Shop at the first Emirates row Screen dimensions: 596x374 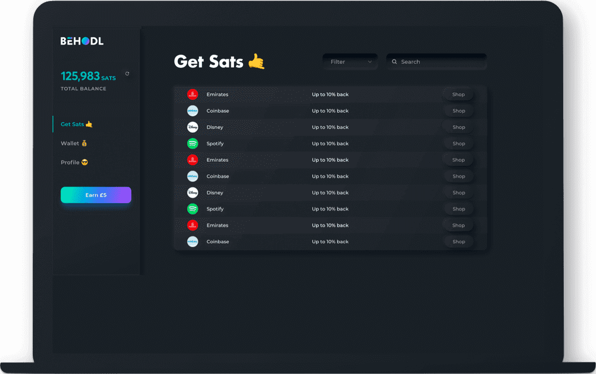[x=459, y=95]
